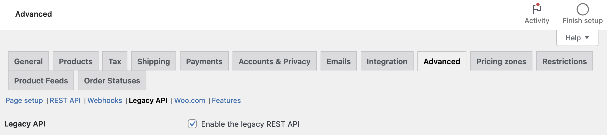Select the Integration tab
Image resolution: width=607 pixels, height=135 pixels.
[387, 61]
